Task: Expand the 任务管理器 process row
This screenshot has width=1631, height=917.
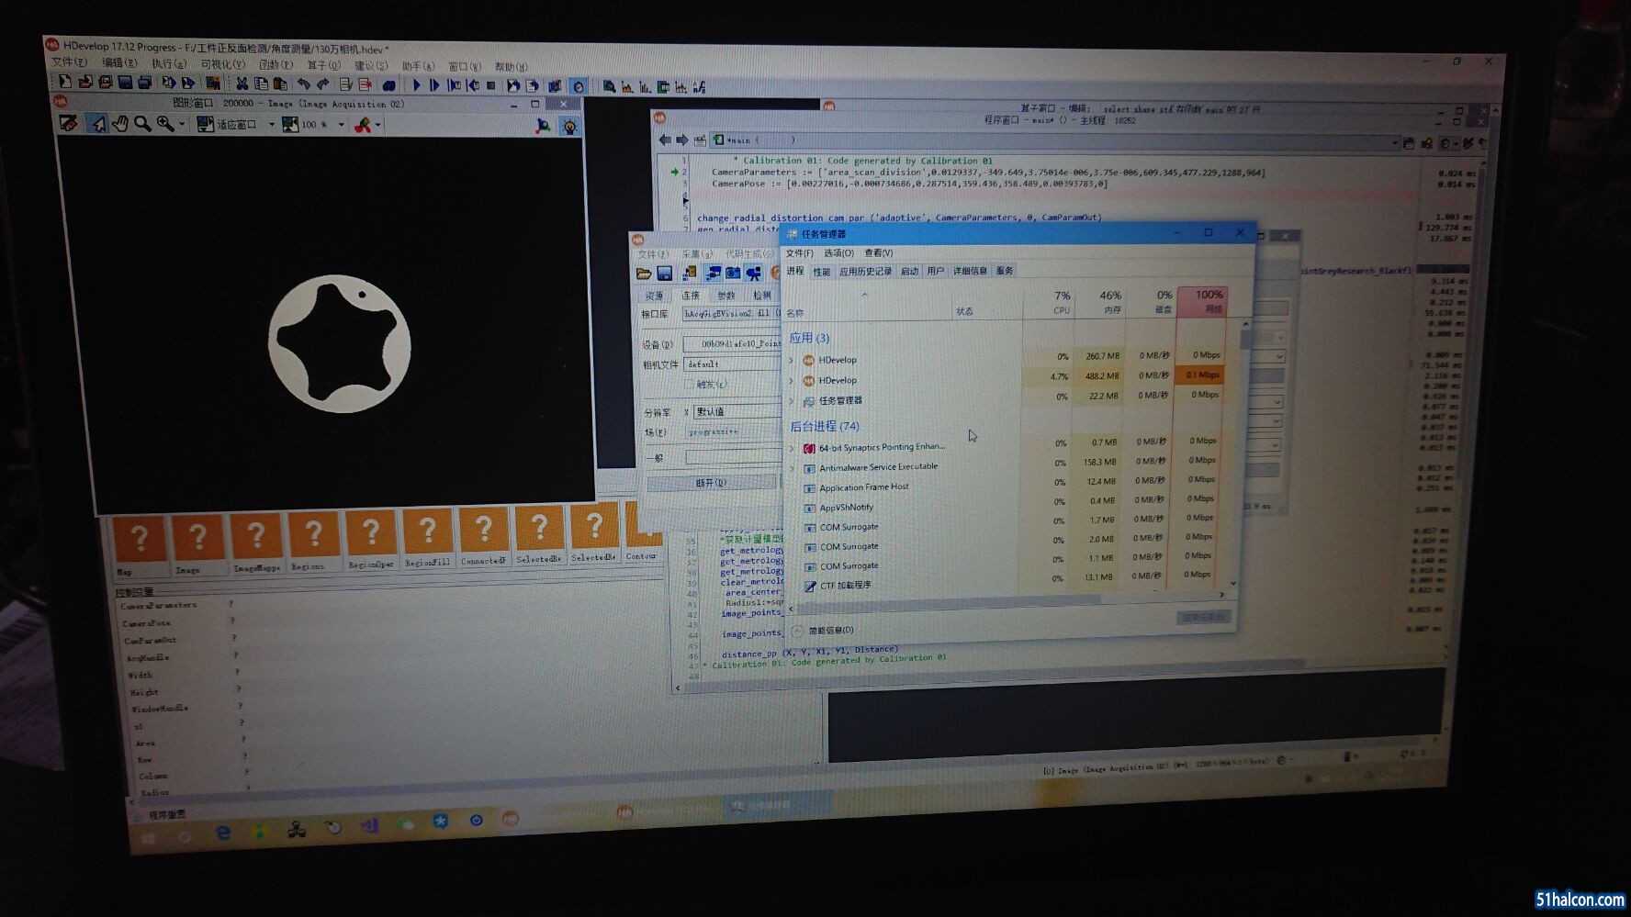Action: pos(792,400)
